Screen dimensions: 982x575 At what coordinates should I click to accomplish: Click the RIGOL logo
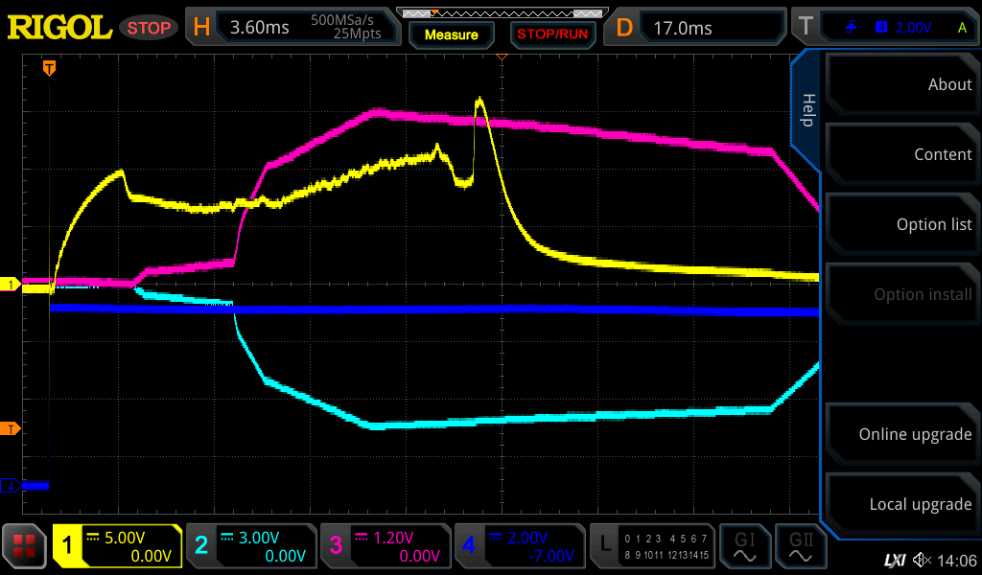tap(59, 27)
